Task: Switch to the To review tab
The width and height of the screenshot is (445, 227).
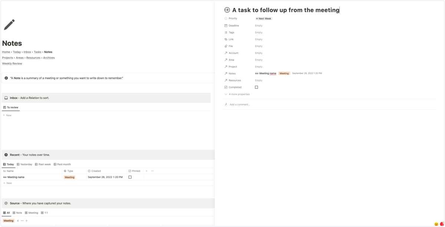Action: click(x=11, y=107)
